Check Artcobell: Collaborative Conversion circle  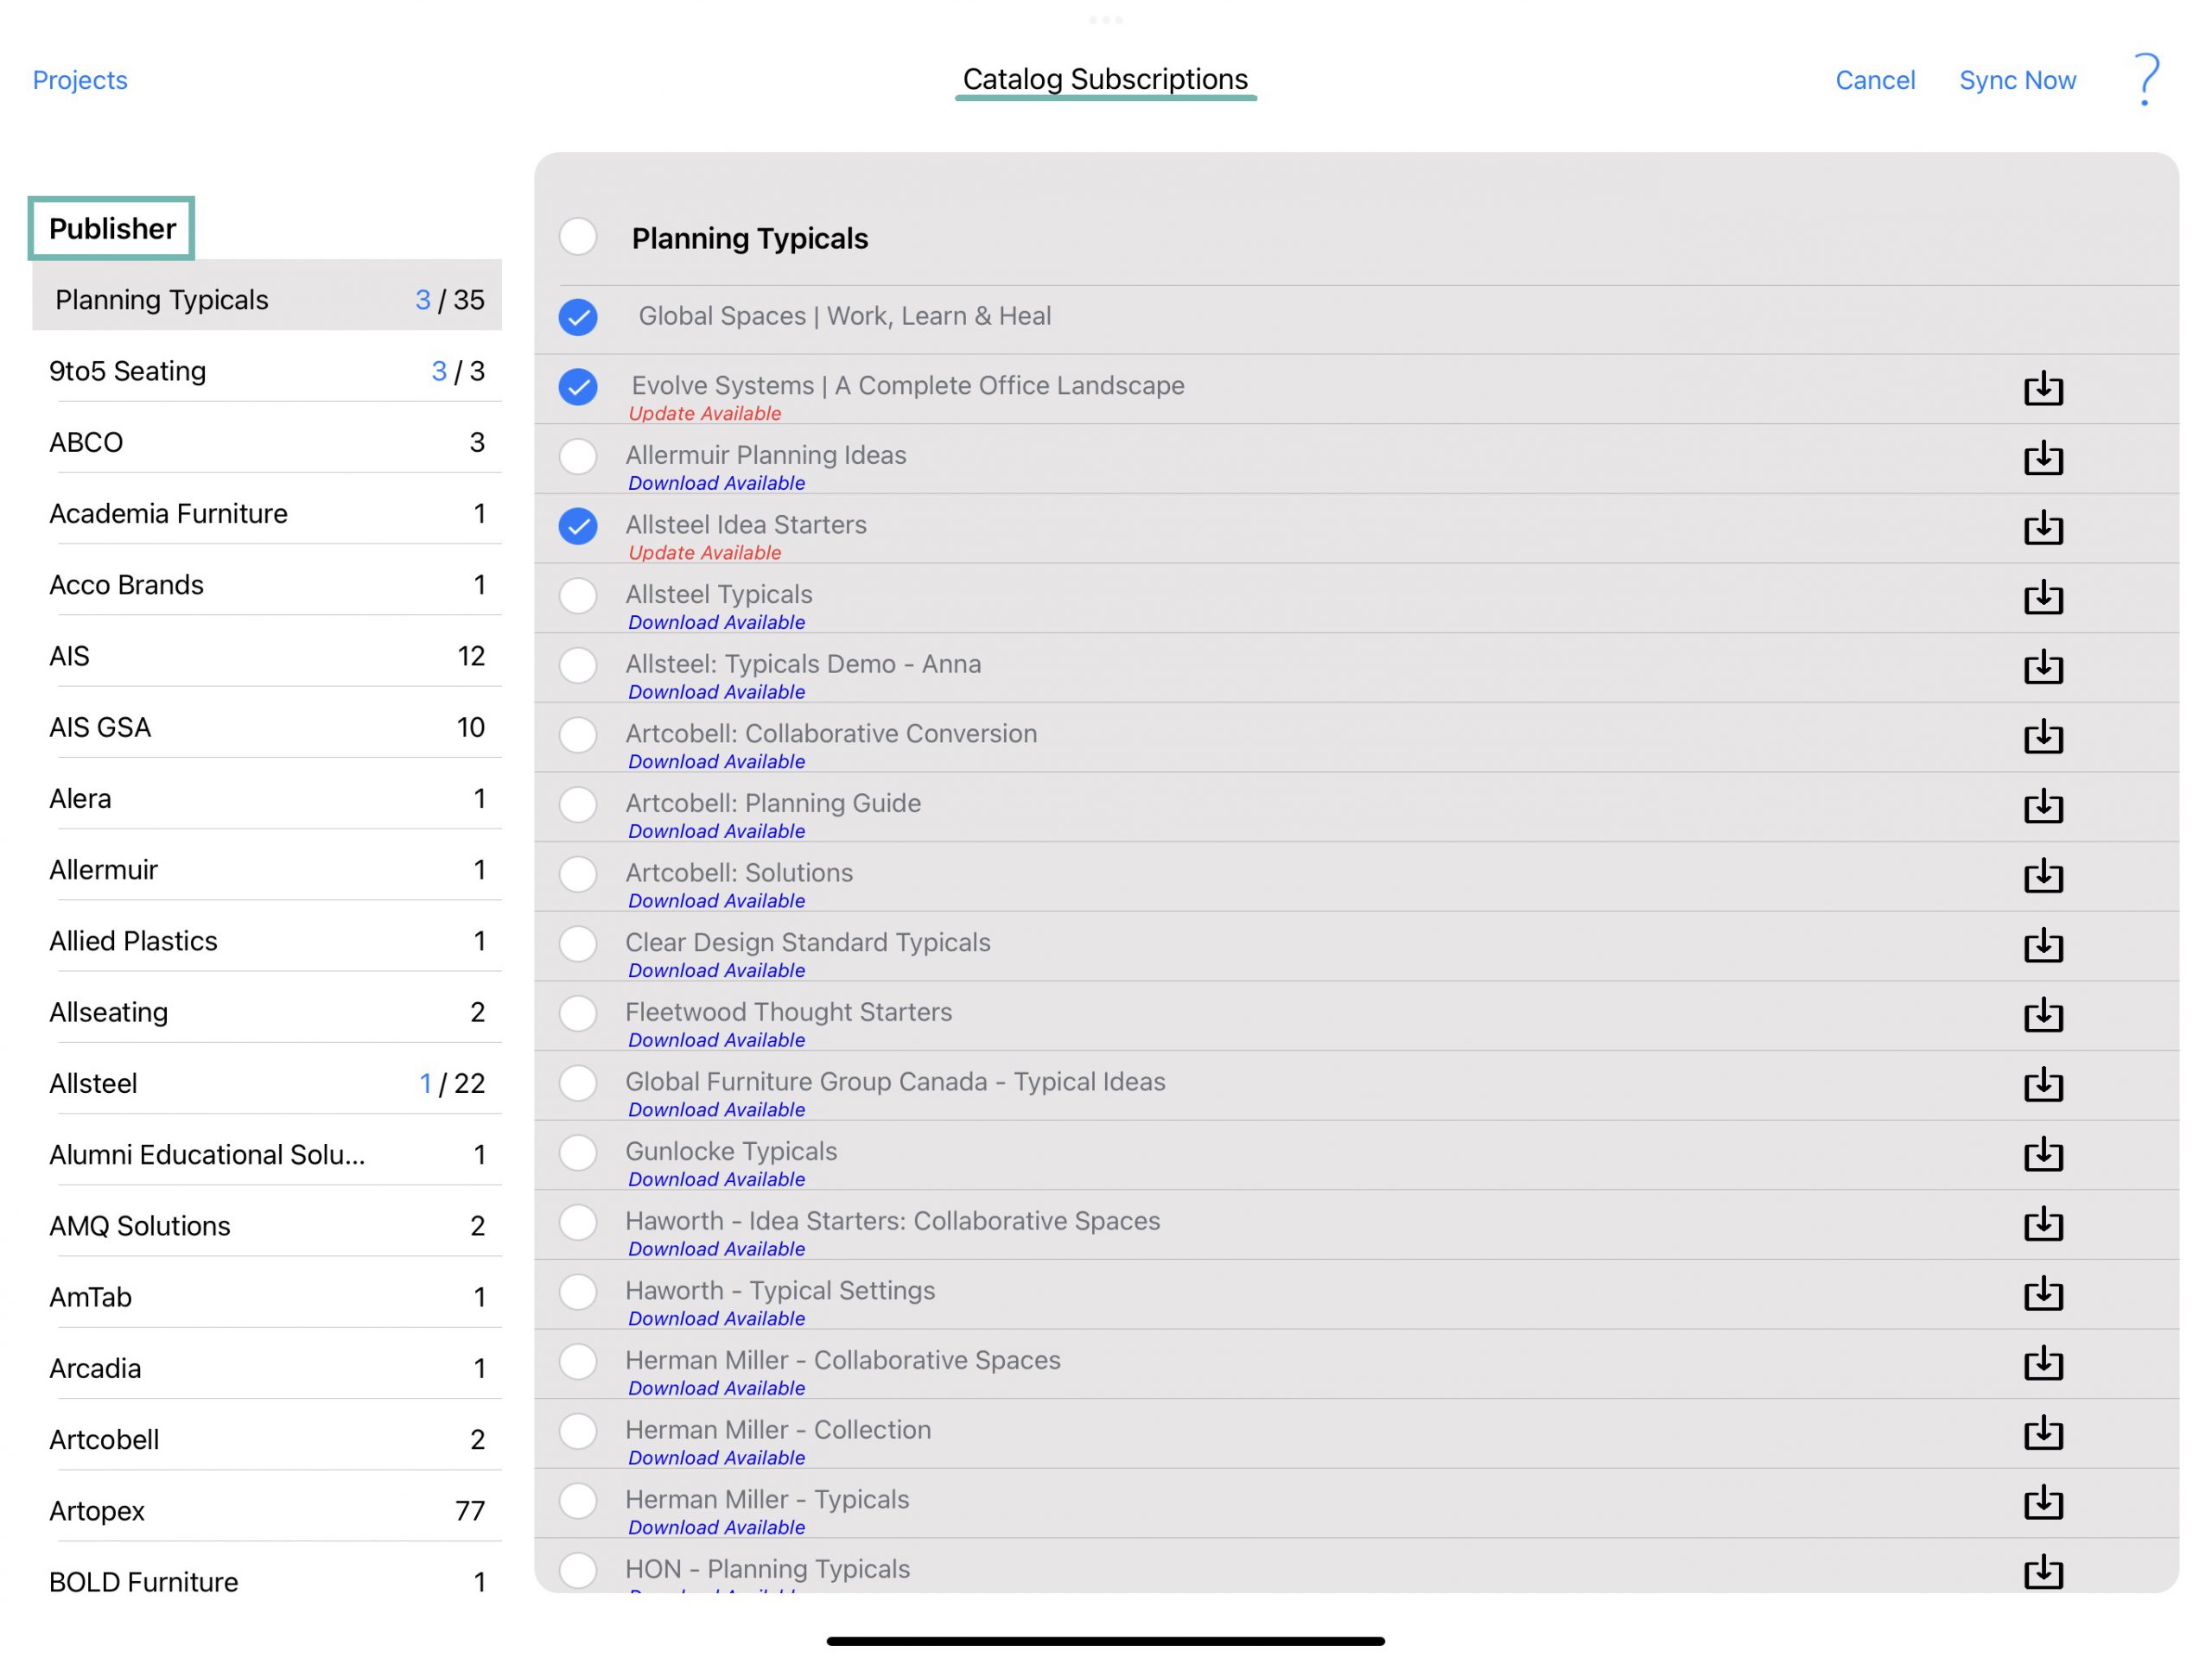578,735
